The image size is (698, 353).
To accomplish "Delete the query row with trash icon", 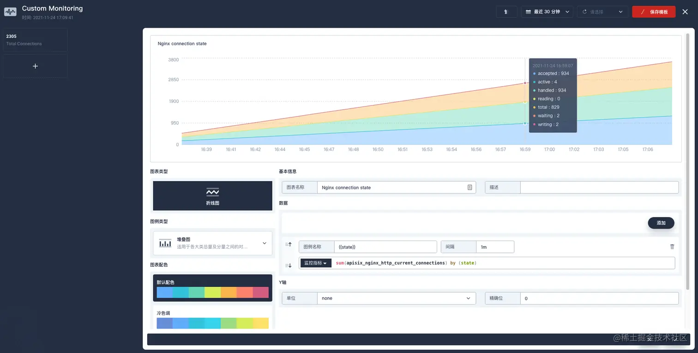I will click(x=672, y=247).
